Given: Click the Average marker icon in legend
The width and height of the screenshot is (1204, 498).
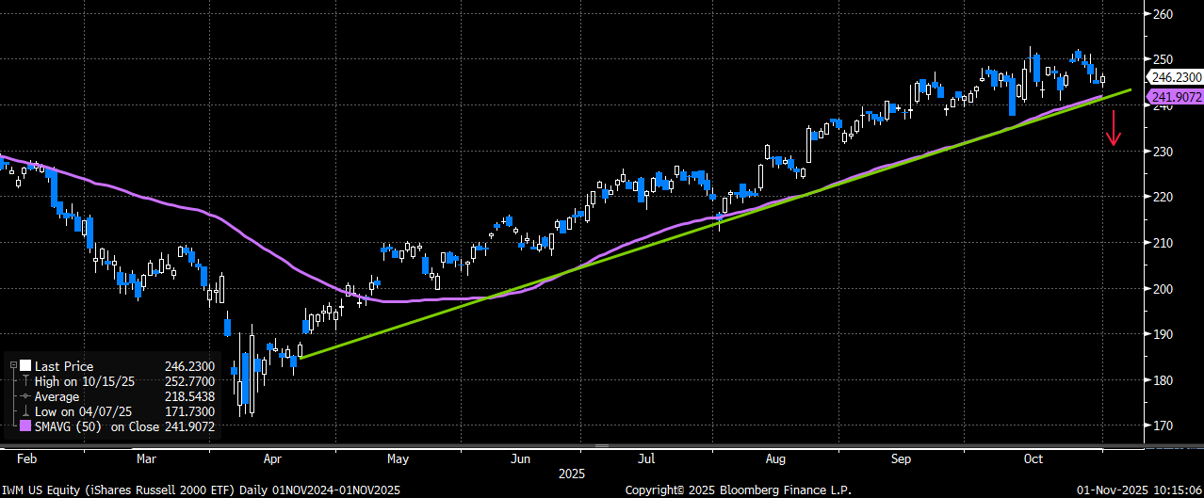Looking at the screenshot, I should pos(25,396).
